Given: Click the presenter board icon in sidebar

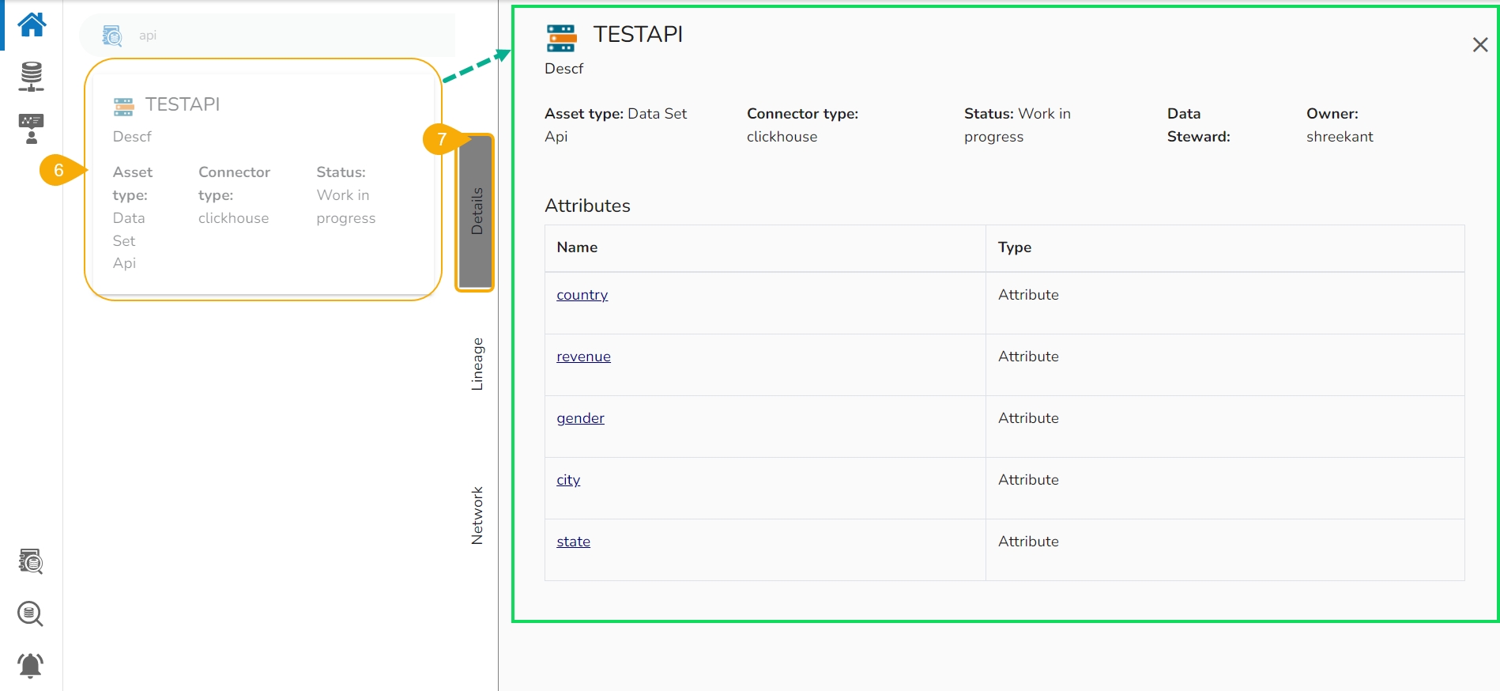Looking at the screenshot, I should [32, 128].
